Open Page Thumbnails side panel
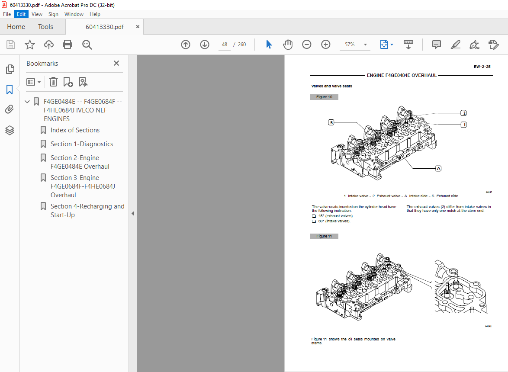Viewport: 508px width, 372px height. point(10,69)
